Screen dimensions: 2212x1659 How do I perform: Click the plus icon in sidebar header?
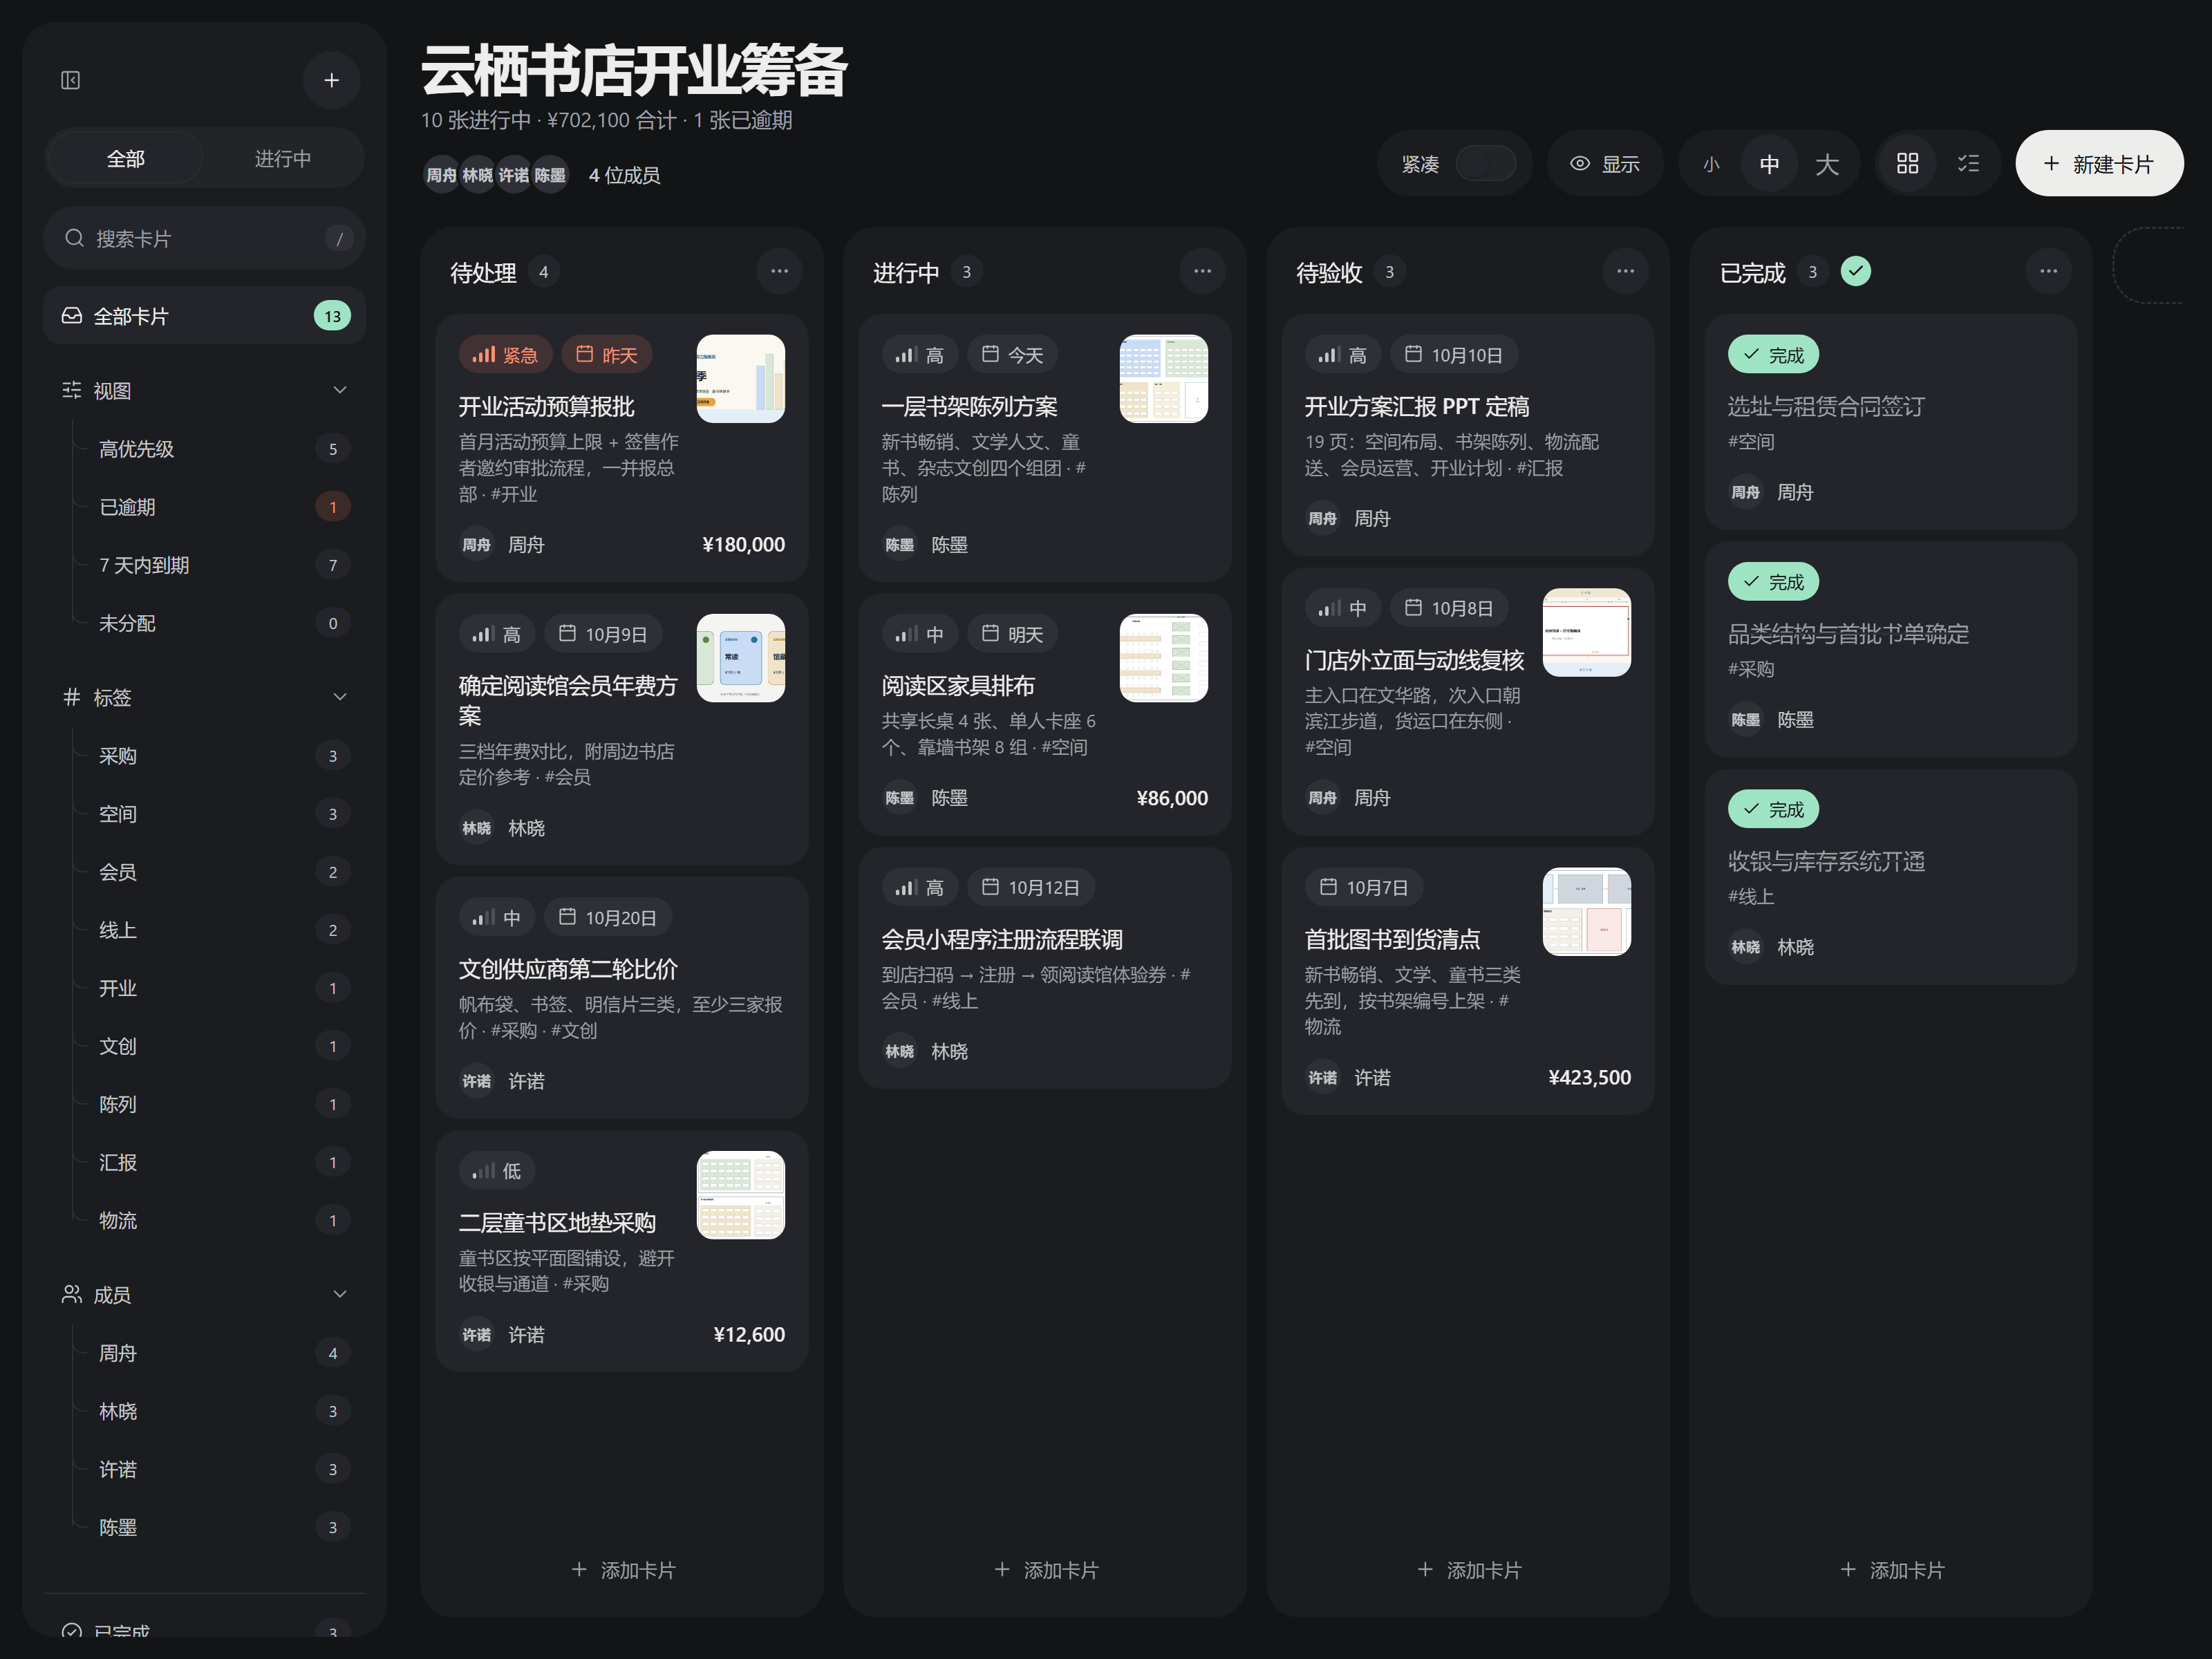click(332, 80)
